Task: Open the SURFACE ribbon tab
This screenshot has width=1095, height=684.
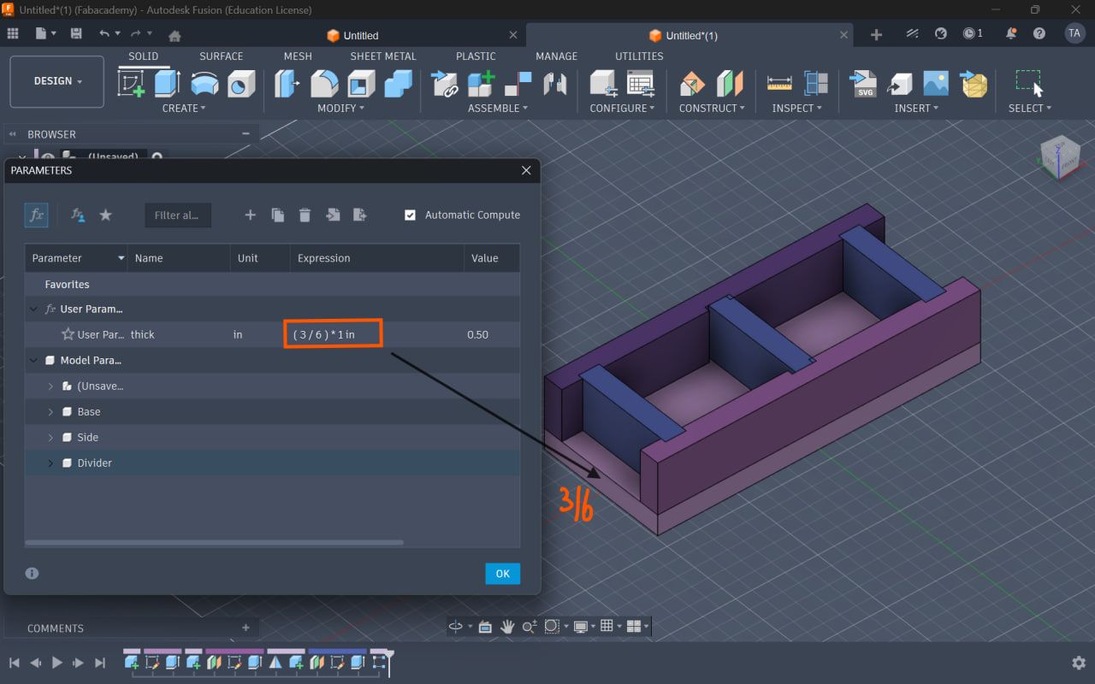Action: 221,56
